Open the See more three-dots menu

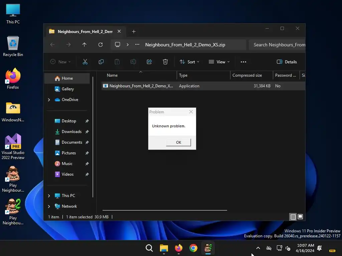pyautogui.click(x=243, y=62)
